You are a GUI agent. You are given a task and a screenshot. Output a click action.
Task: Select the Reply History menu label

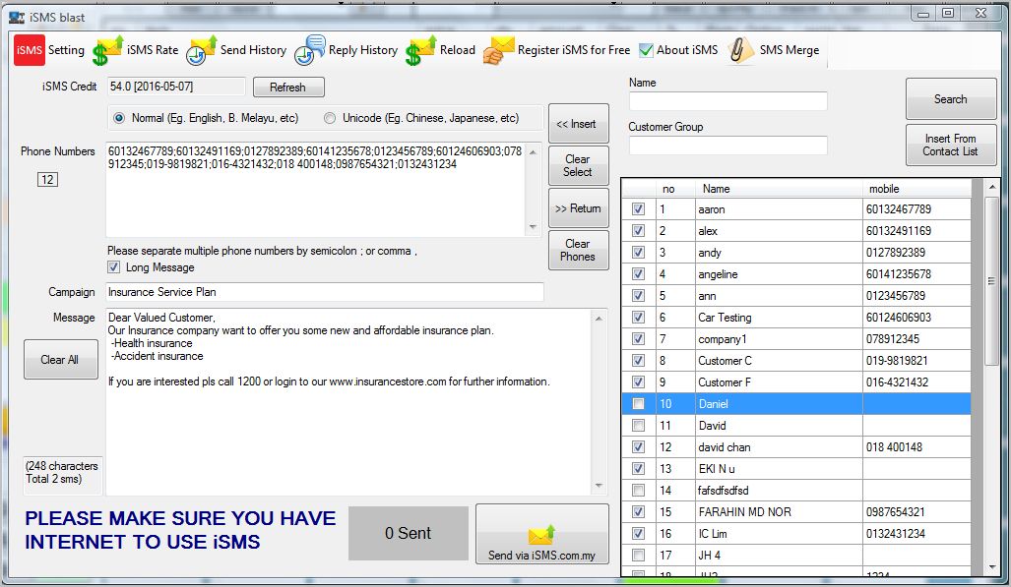click(363, 50)
